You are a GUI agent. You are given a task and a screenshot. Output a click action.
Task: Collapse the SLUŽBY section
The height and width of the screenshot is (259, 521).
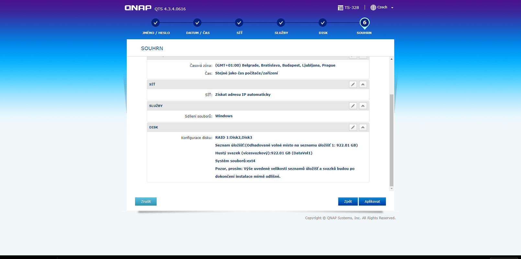(x=363, y=106)
